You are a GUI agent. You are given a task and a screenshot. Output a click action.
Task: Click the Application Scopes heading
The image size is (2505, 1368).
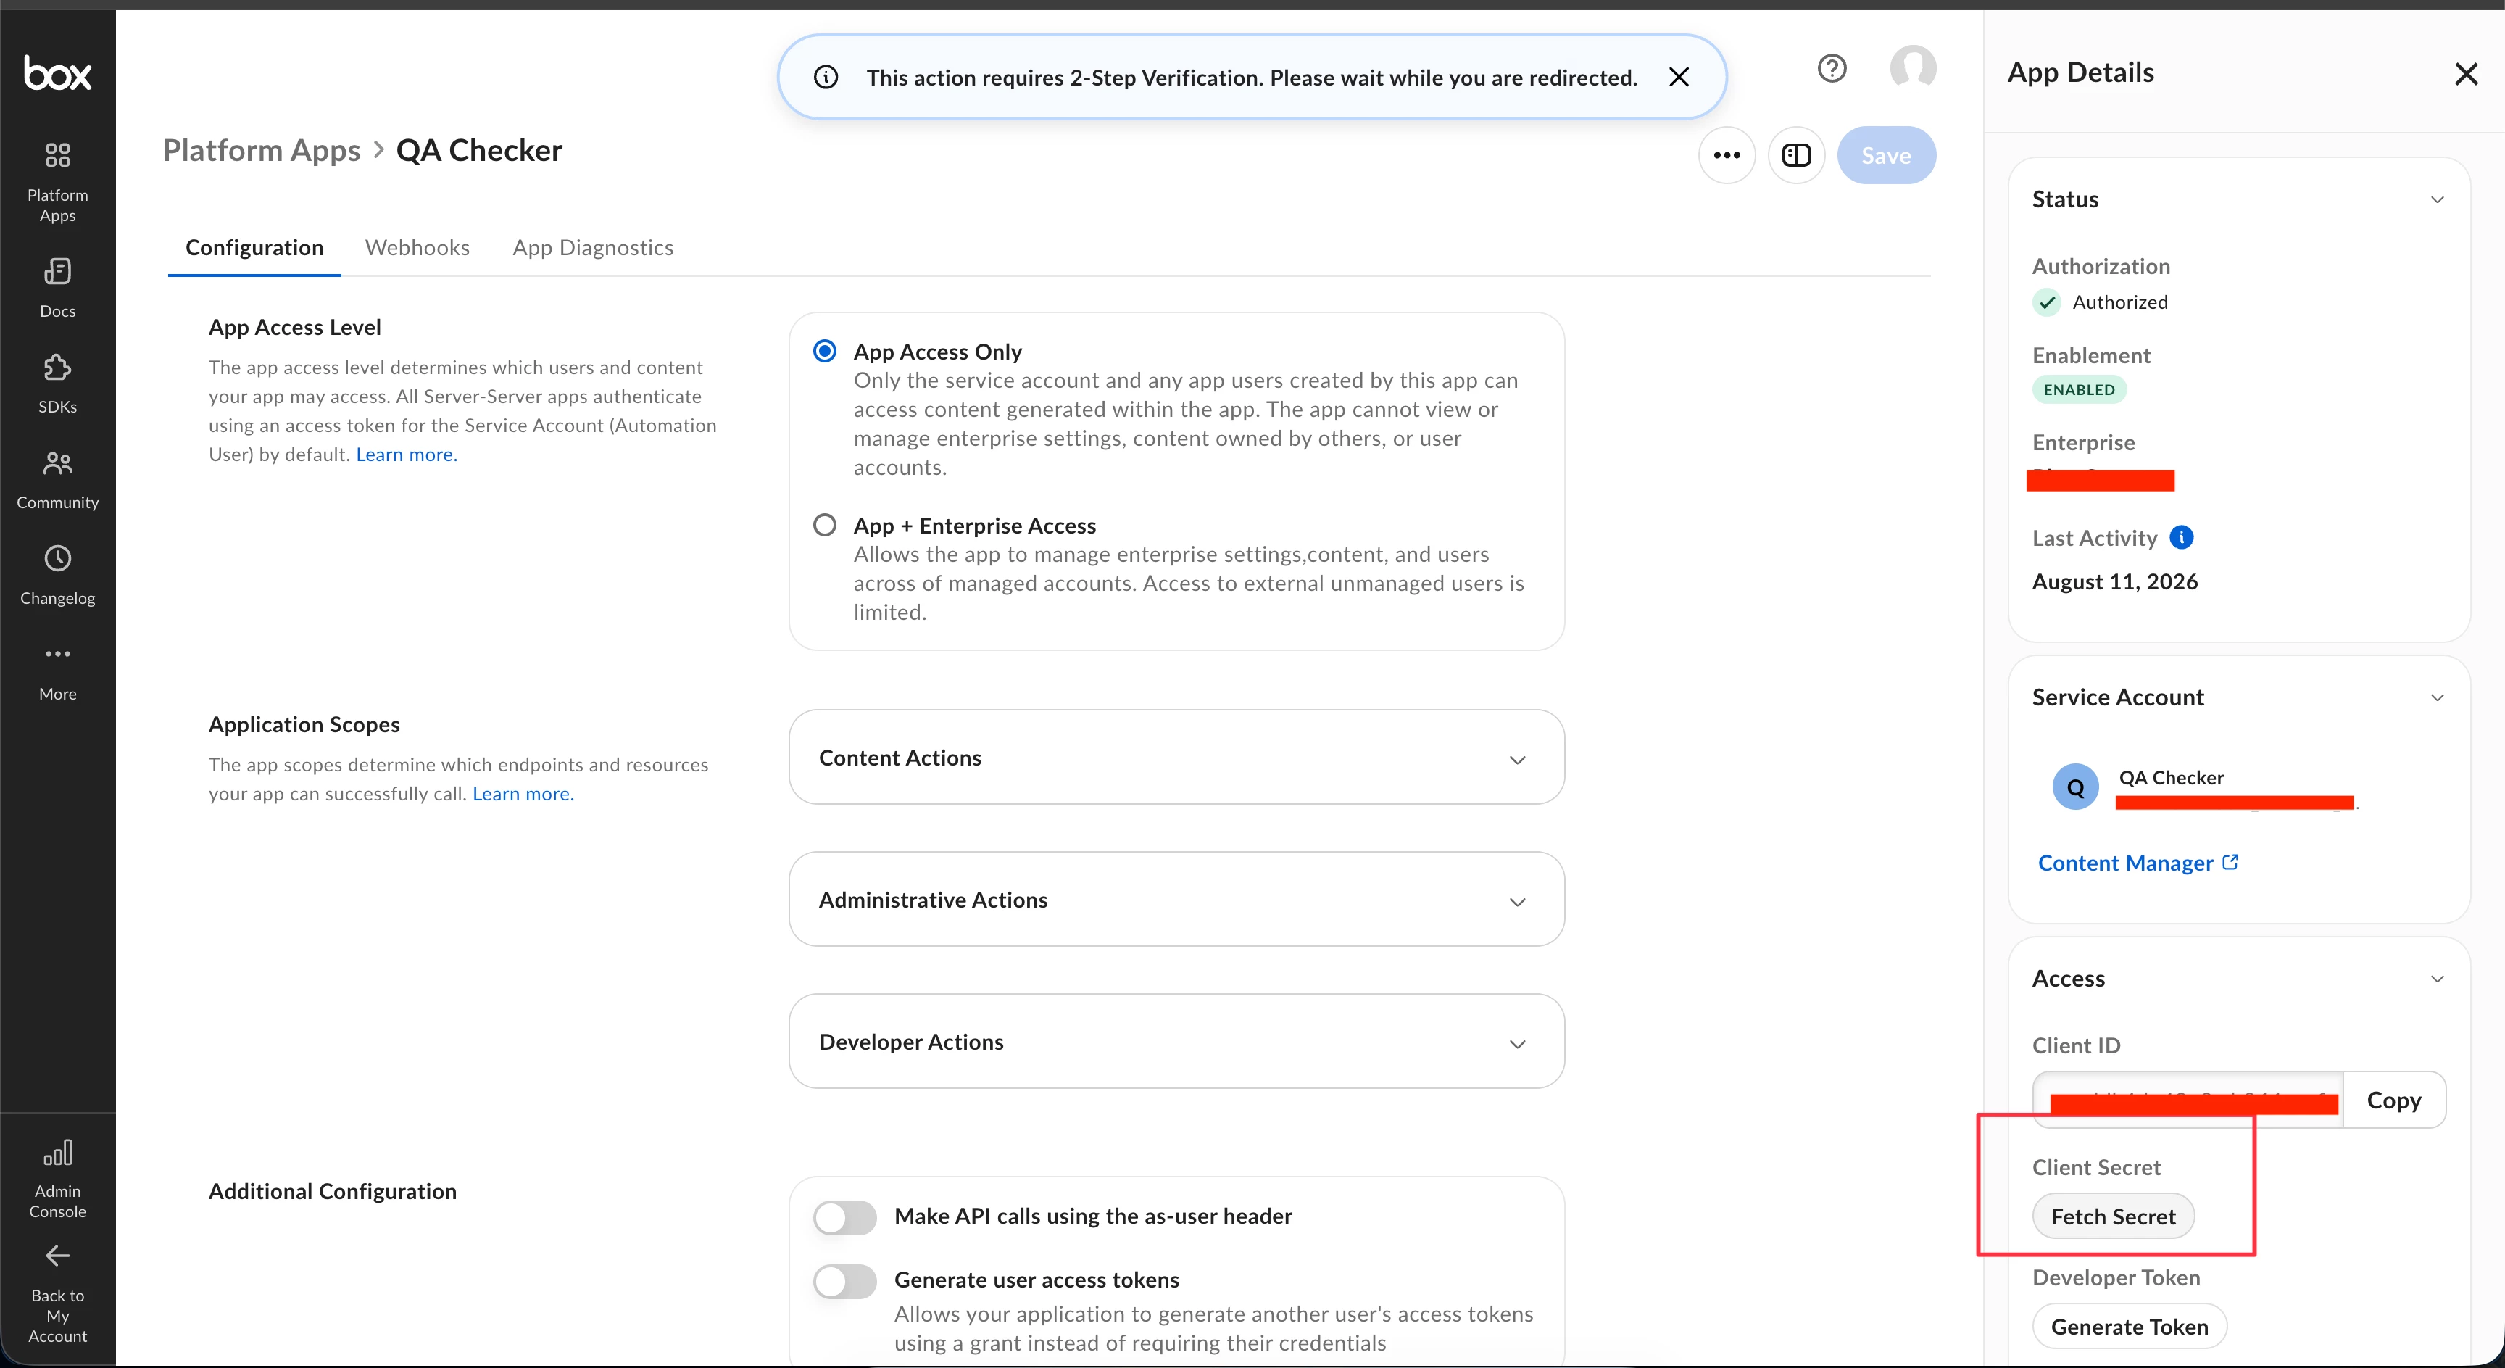[x=304, y=724]
